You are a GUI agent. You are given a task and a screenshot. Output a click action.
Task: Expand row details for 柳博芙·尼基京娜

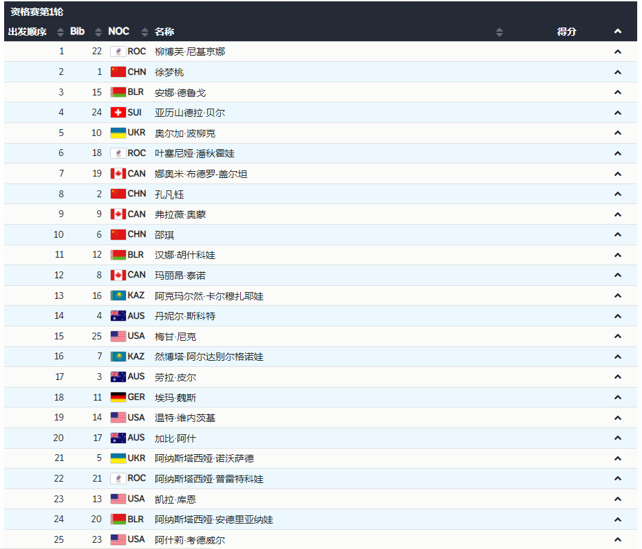coord(617,52)
